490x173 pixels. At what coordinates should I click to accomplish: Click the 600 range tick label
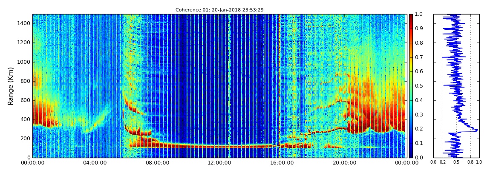pos(26,100)
